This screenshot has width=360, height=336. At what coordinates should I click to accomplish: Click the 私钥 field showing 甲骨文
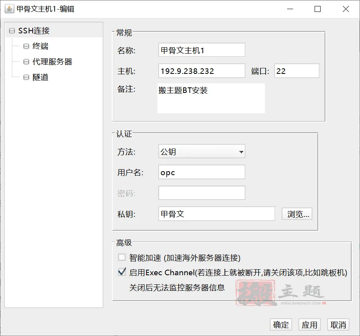pyautogui.click(x=217, y=214)
